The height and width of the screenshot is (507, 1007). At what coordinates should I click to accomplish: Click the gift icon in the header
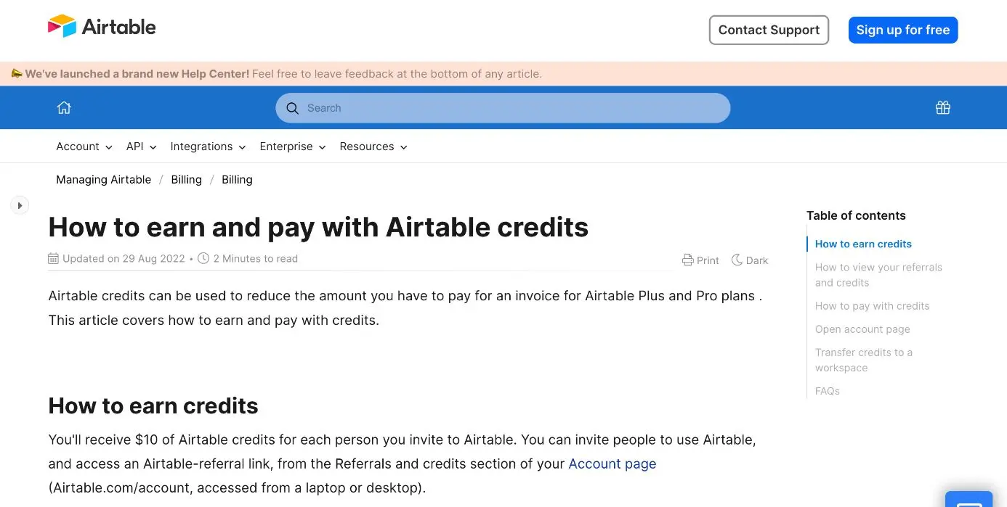click(x=942, y=107)
